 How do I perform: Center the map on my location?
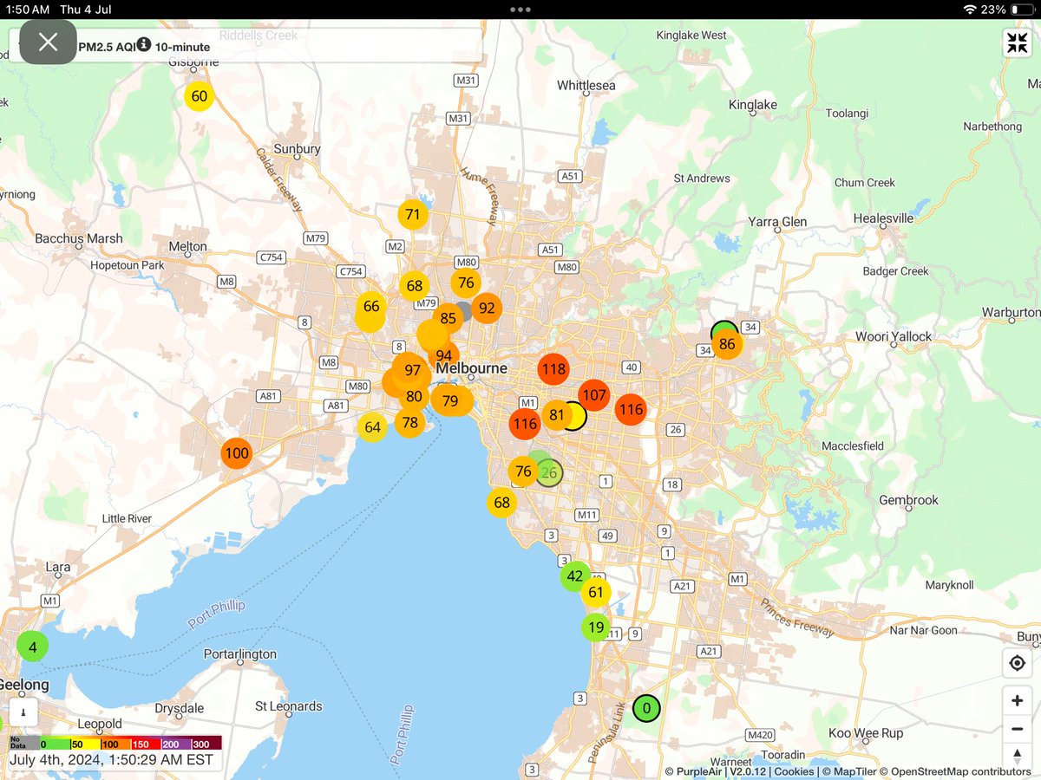1017,664
